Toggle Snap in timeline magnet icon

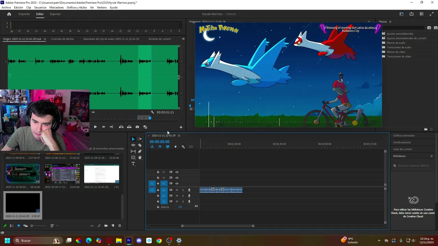(x=160, y=147)
